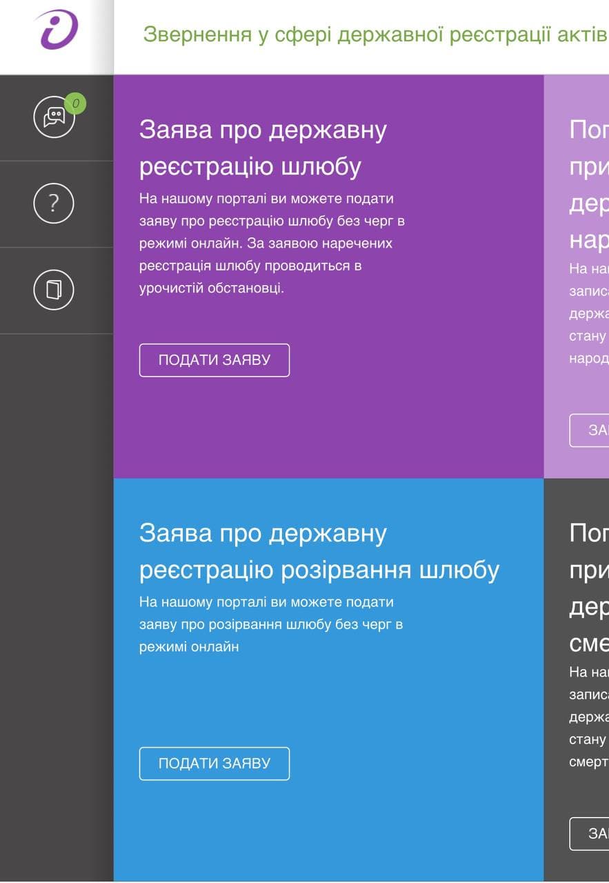
Task: Click the dark gray card's description text
Action: [x=589, y=717]
